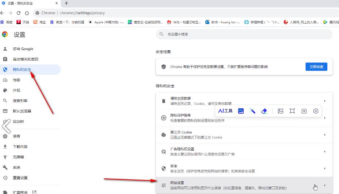Click the magic wand icon in floating toolbar
Viewport: 339px width, 194px height.
252,111
